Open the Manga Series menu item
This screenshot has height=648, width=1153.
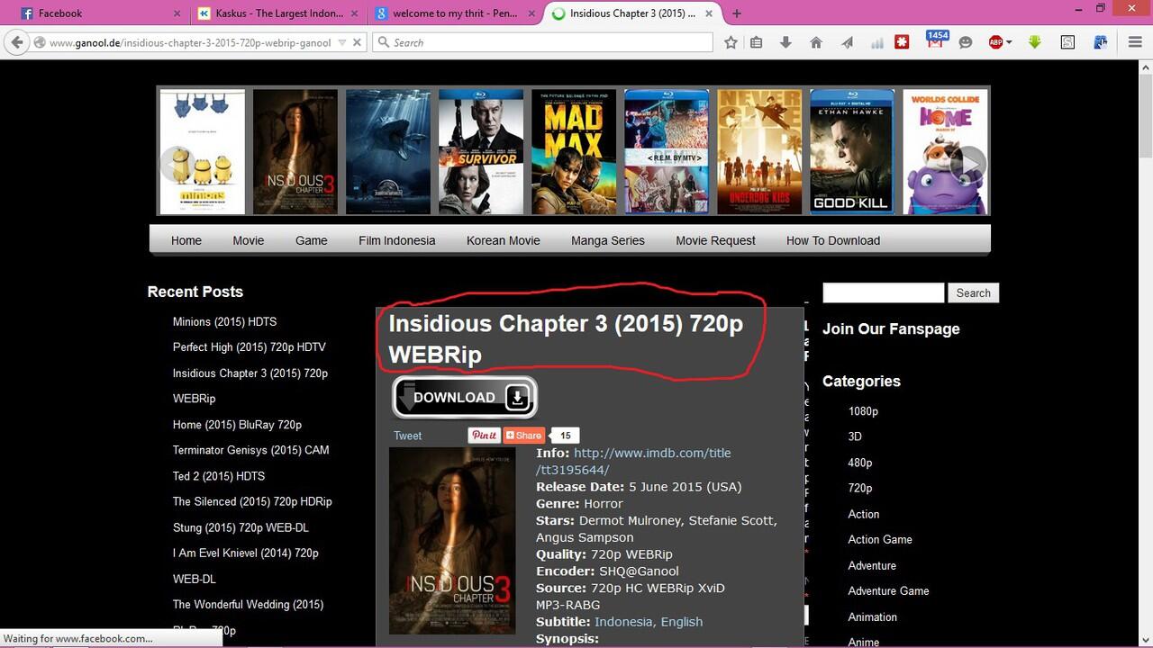(x=608, y=240)
